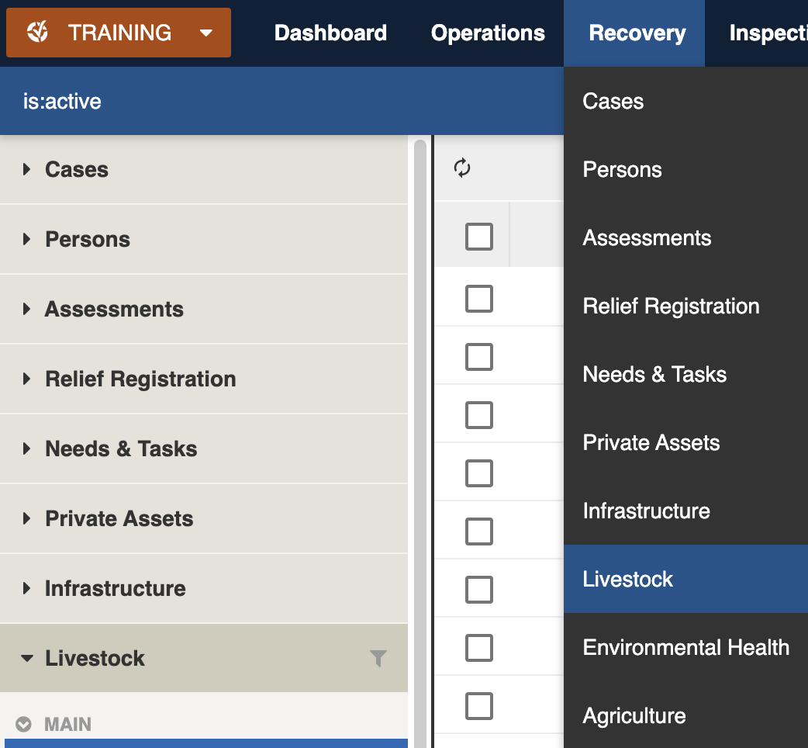Click the filter icon on Livestock section

click(378, 659)
